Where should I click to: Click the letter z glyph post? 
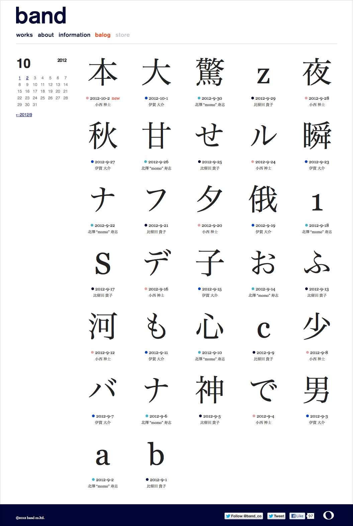click(263, 75)
